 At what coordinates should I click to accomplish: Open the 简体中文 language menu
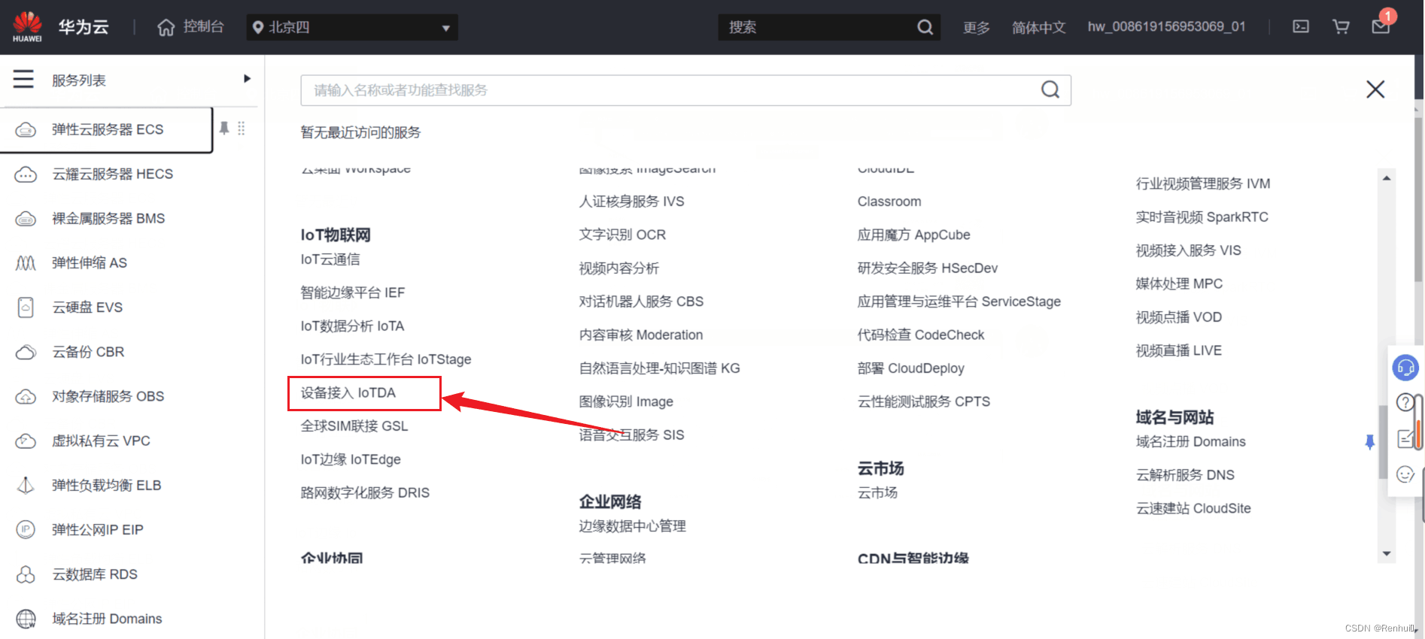tap(1038, 28)
